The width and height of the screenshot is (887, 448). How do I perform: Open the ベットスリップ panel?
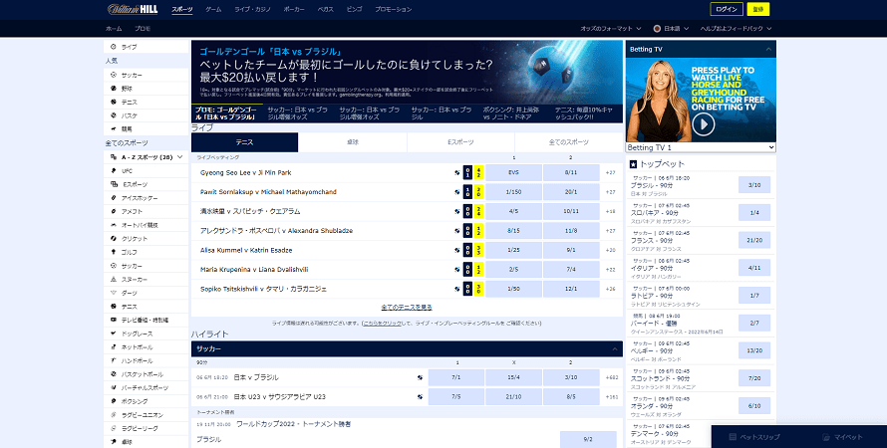pos(754,437)
